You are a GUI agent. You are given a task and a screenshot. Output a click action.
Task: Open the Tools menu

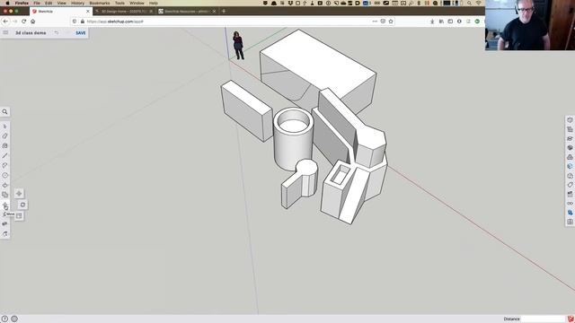tap(119, 3)
